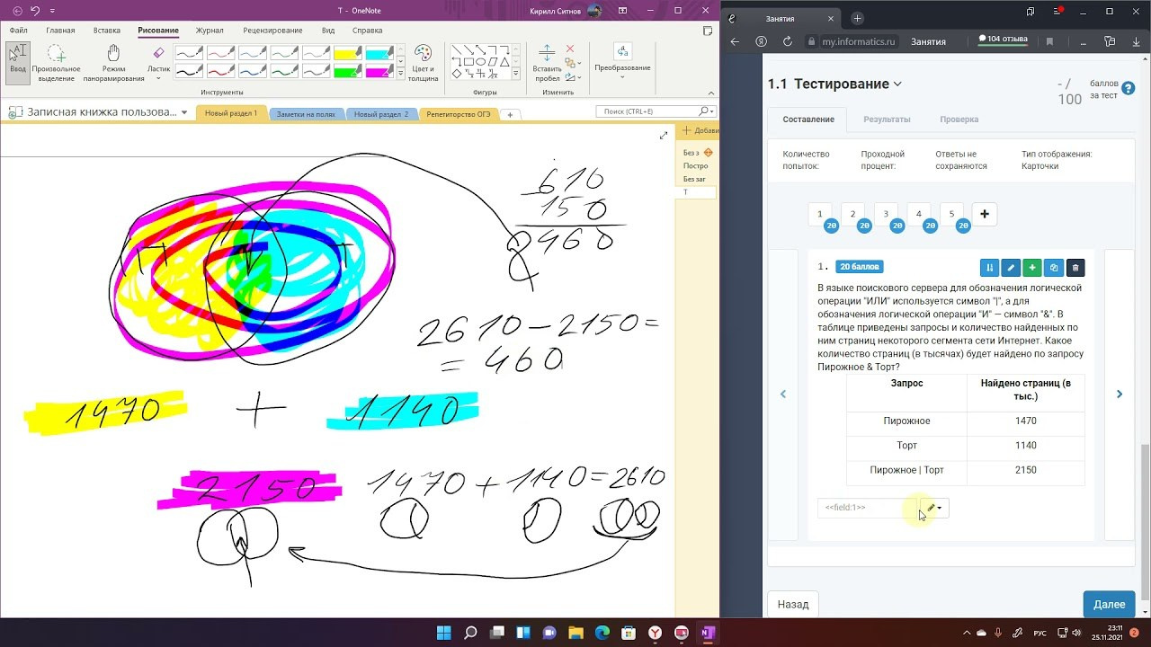Click the green add question button
This screenshot has height=647, width=1151.
(1032, 267)
